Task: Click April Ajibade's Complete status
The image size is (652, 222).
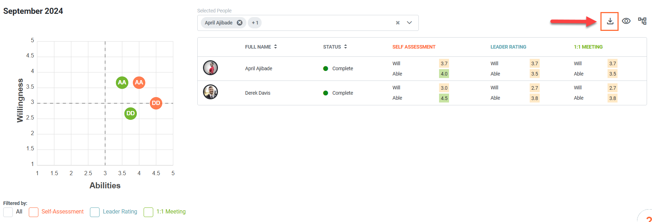Action: pyautogui.click(x=338, y=68)
